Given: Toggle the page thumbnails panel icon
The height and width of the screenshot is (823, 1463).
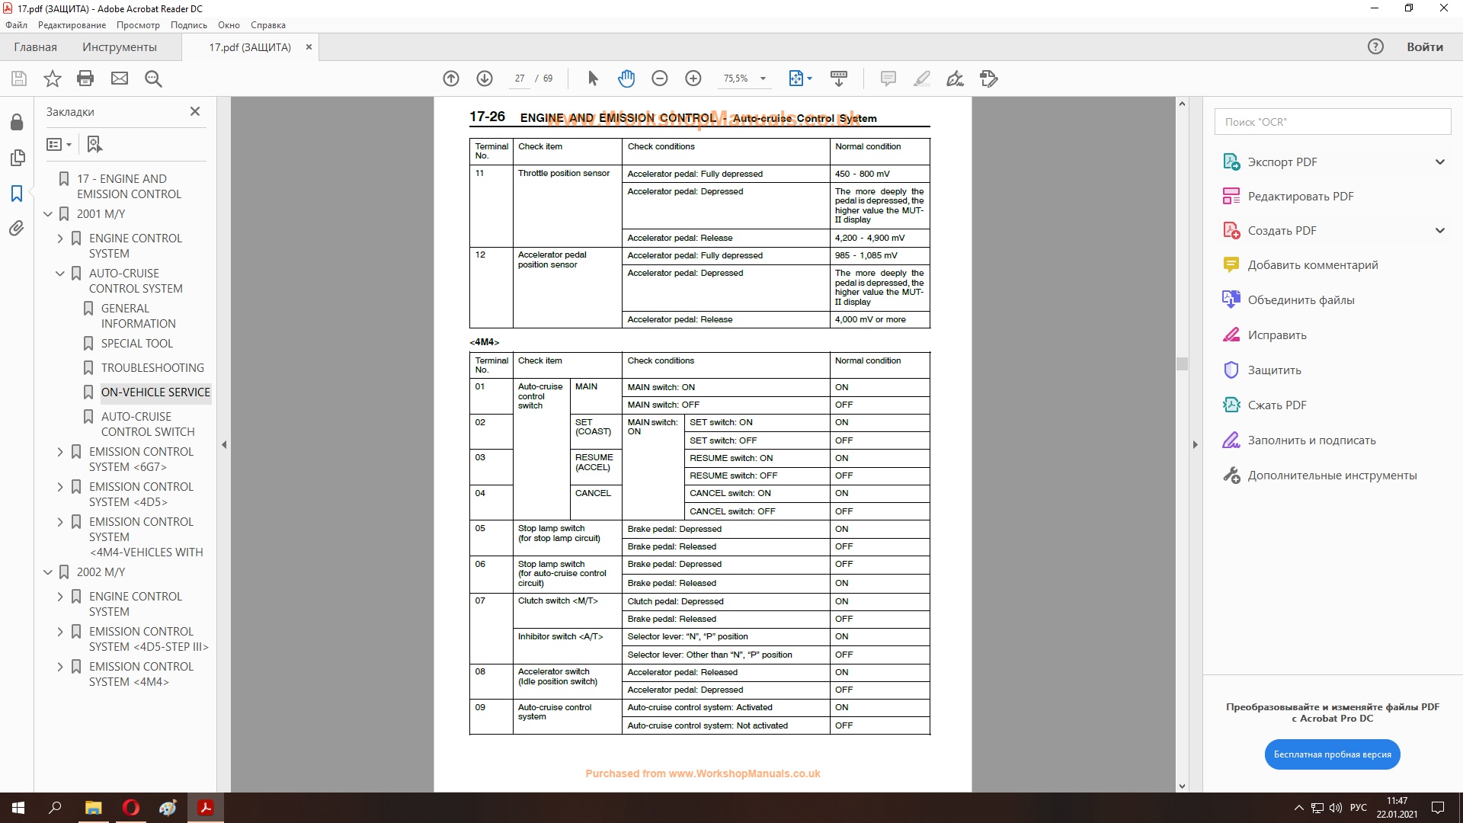Looking at the screenshot, I should pos(17,158).
